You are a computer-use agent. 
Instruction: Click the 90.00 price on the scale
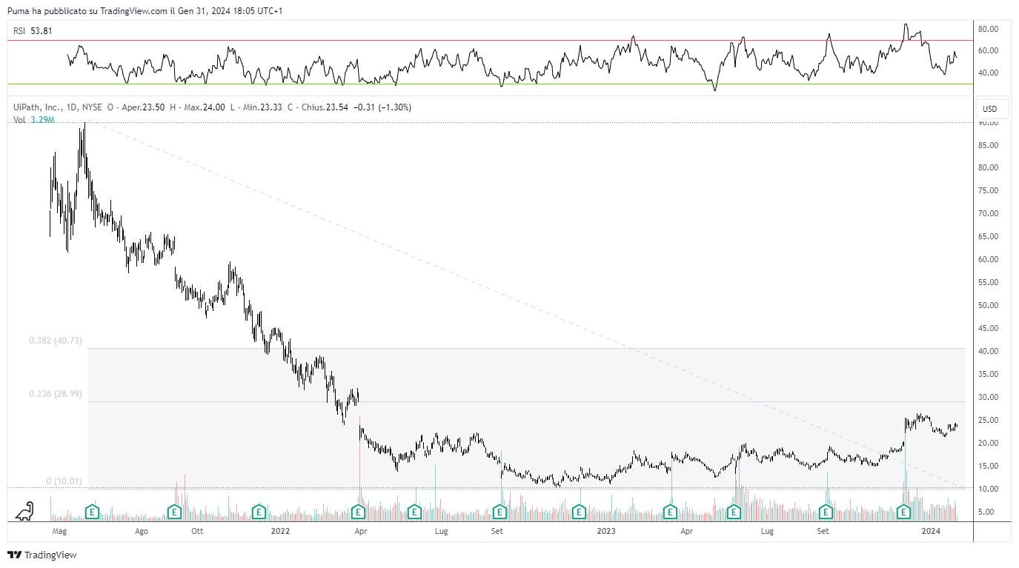[988, 123]
